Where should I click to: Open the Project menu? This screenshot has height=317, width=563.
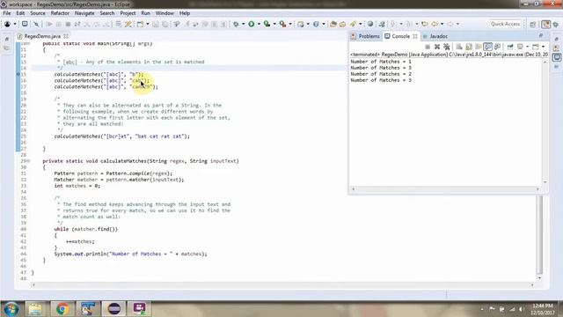(128, 13)
